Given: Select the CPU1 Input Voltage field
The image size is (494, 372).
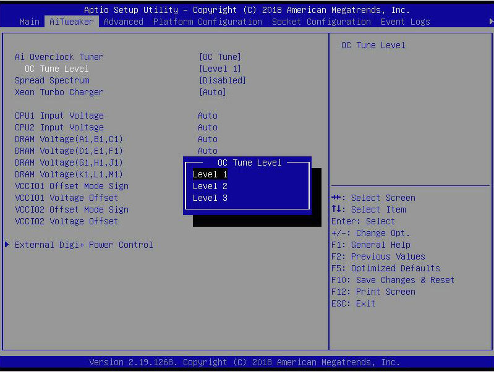Looking at the screenshot, I should 59,116.
